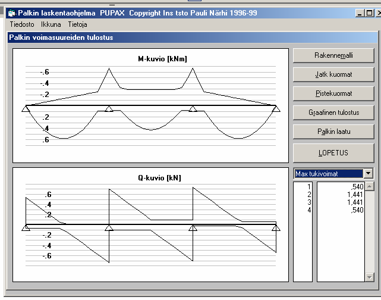The height and width of the screenshot is (300, 381).
Task: Click first support triangle in M-kuvio
Action: click(26, 108)
